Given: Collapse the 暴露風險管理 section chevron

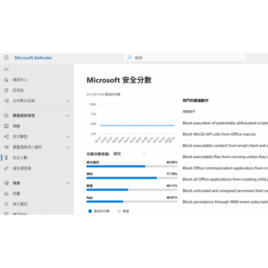Looking at the screenshot, I should 67,116.
